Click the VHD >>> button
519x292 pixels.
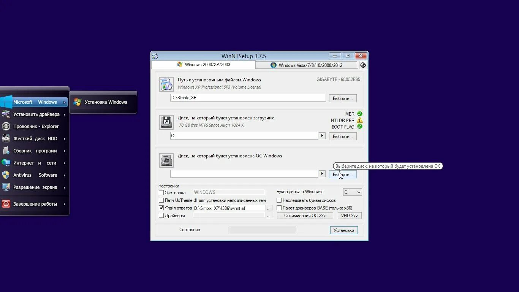tap(350, 216)
